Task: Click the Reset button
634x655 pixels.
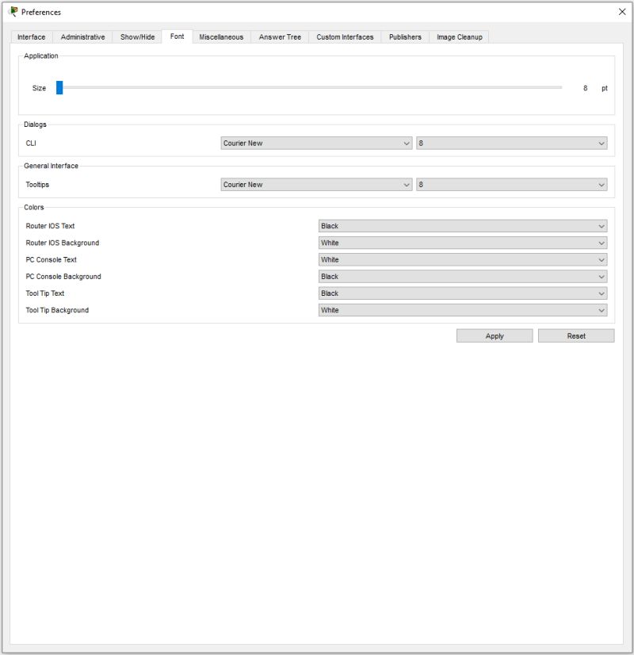Action: 576,335
